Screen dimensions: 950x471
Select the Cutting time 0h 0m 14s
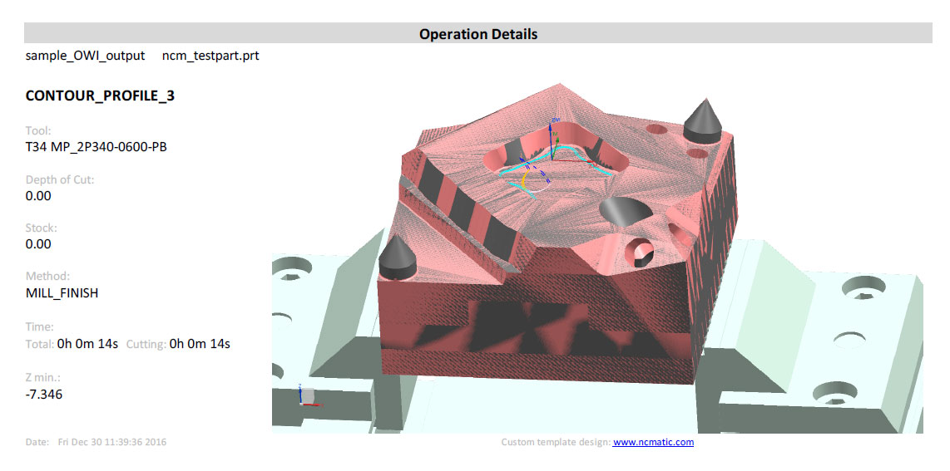click(200, 344)
